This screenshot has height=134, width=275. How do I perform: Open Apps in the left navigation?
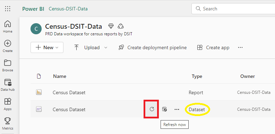[8, 105]
